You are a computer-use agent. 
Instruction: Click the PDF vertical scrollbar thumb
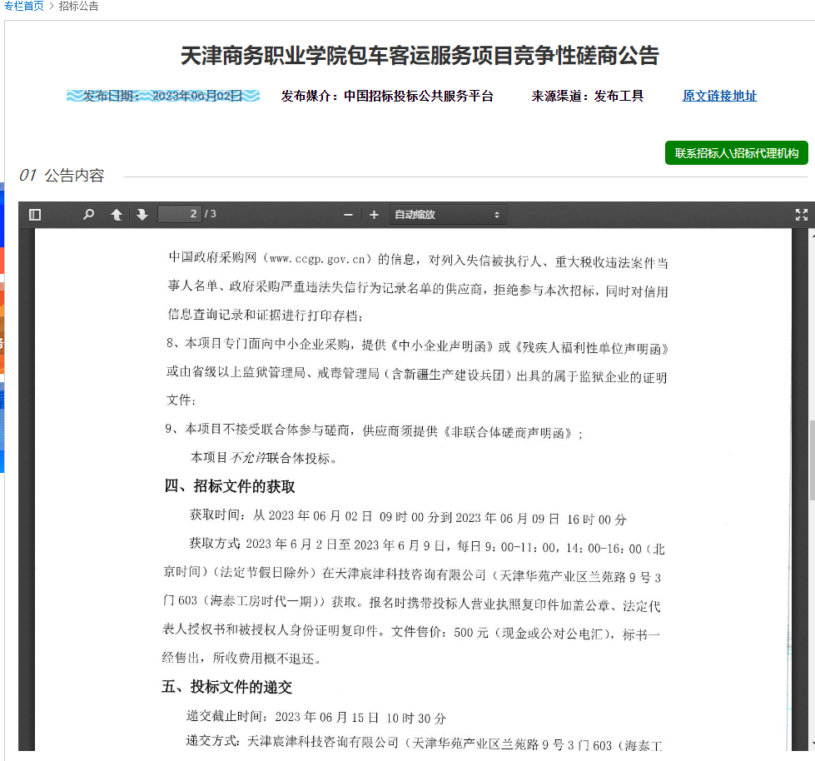point(810,460)
